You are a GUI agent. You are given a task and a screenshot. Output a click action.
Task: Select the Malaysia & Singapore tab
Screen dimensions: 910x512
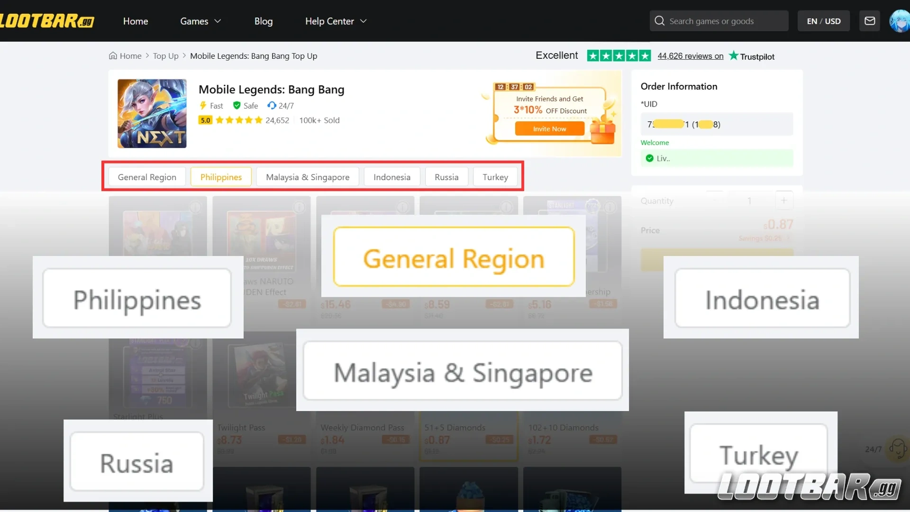308,177
